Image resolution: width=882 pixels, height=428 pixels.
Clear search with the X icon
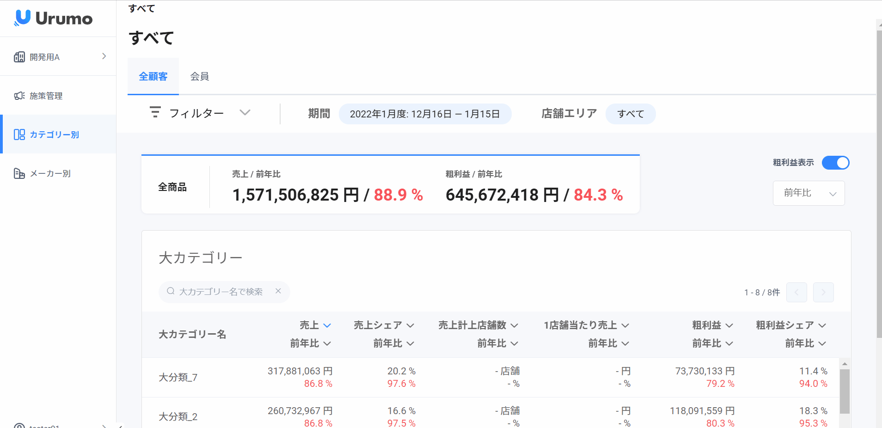click(x=278, y=291)
